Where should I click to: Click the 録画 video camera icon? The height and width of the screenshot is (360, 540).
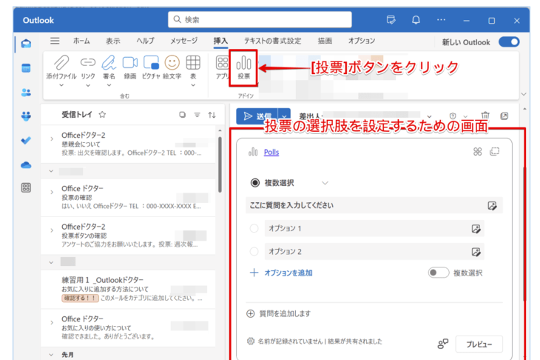tap(130, 64)
